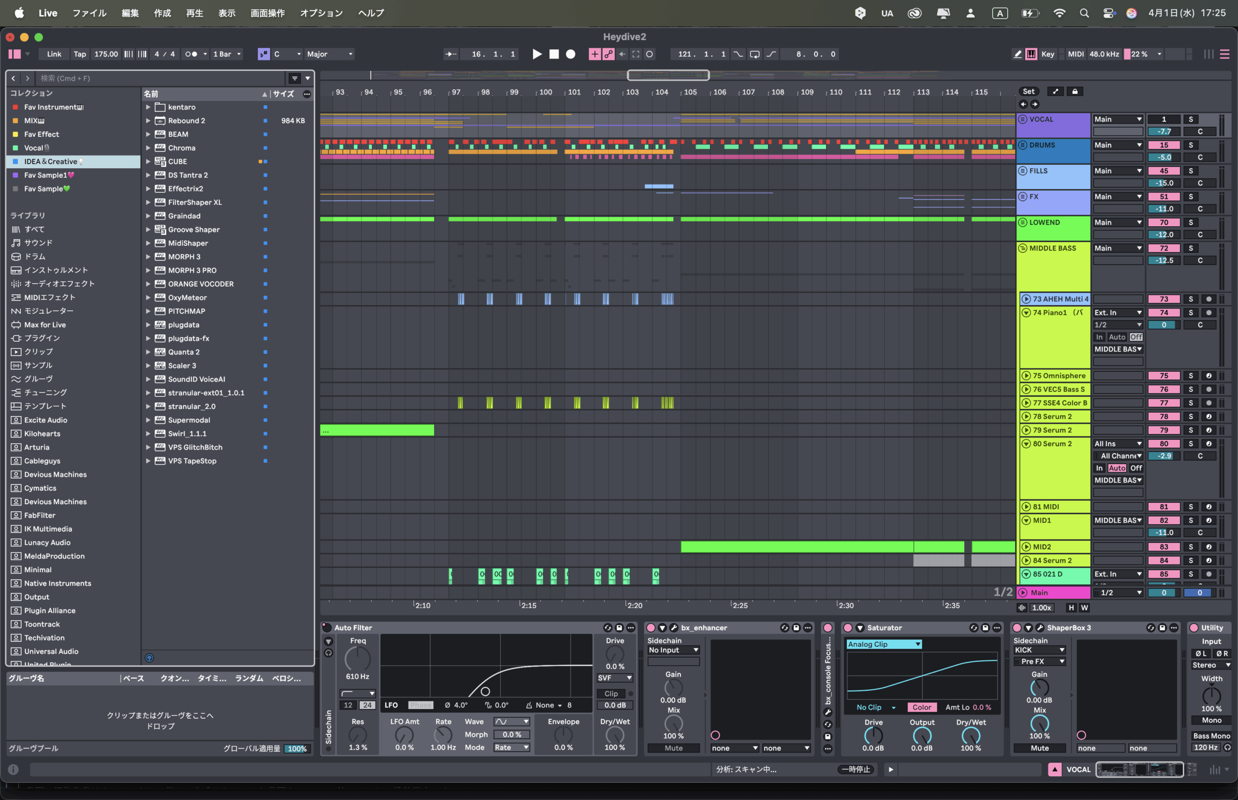
Task: Click the Capture MIDI button
Action: 635,54
